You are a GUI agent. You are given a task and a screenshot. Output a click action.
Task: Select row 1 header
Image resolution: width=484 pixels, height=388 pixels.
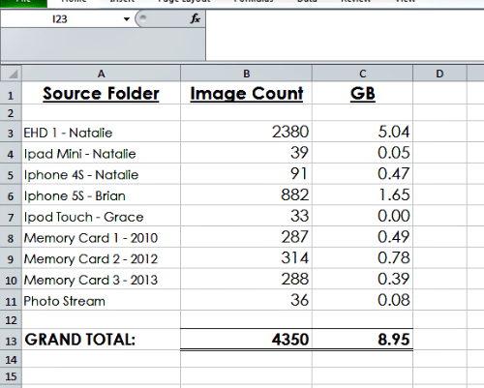[11, 94]
